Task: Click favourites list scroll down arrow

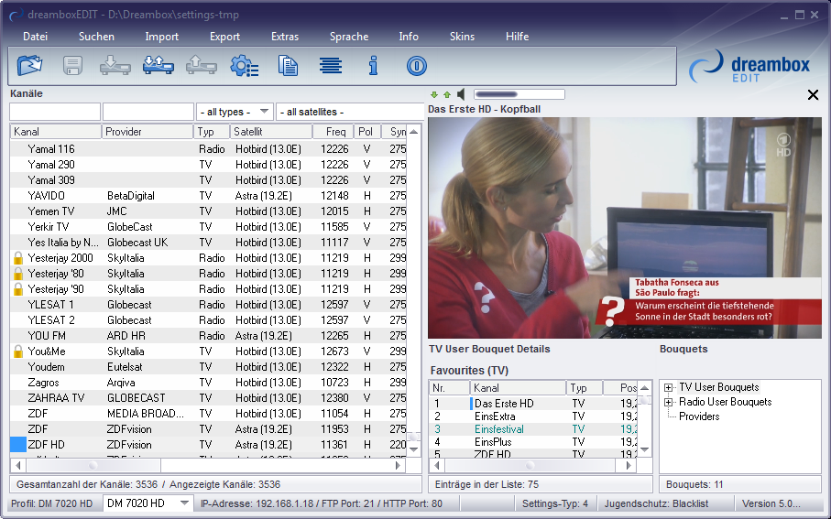Action: [644, 449]
